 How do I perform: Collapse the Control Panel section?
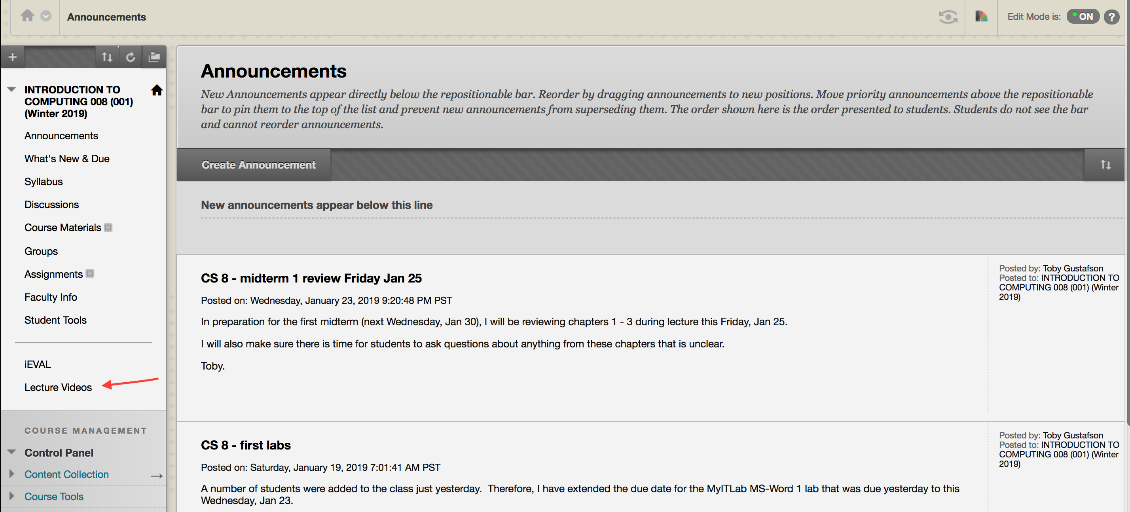[x=12, y=452]
